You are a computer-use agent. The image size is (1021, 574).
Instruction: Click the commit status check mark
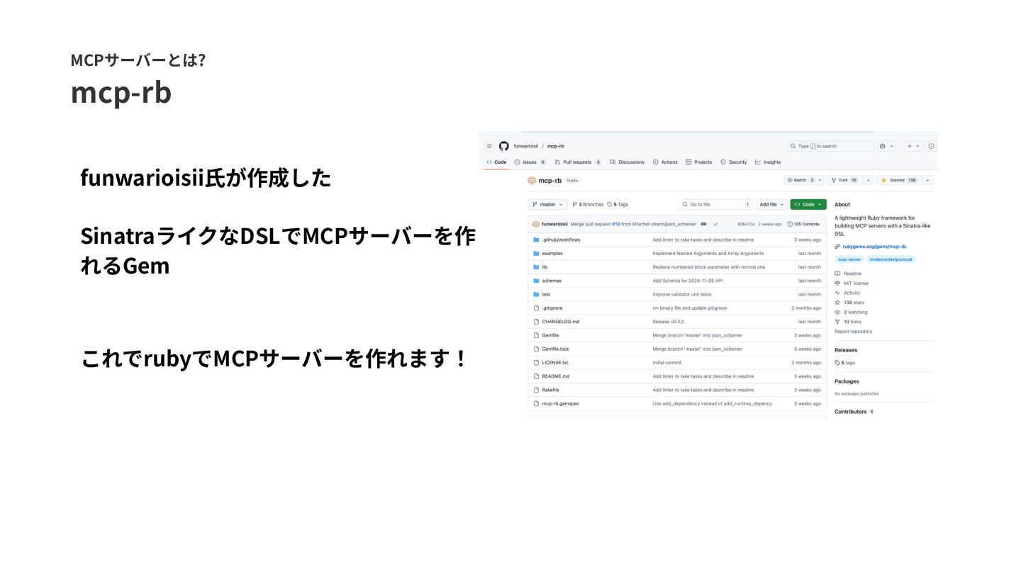(716, 224)
